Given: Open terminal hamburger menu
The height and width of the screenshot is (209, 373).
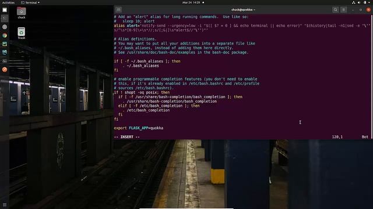Looking at the screenshot, I should point(343,10).
